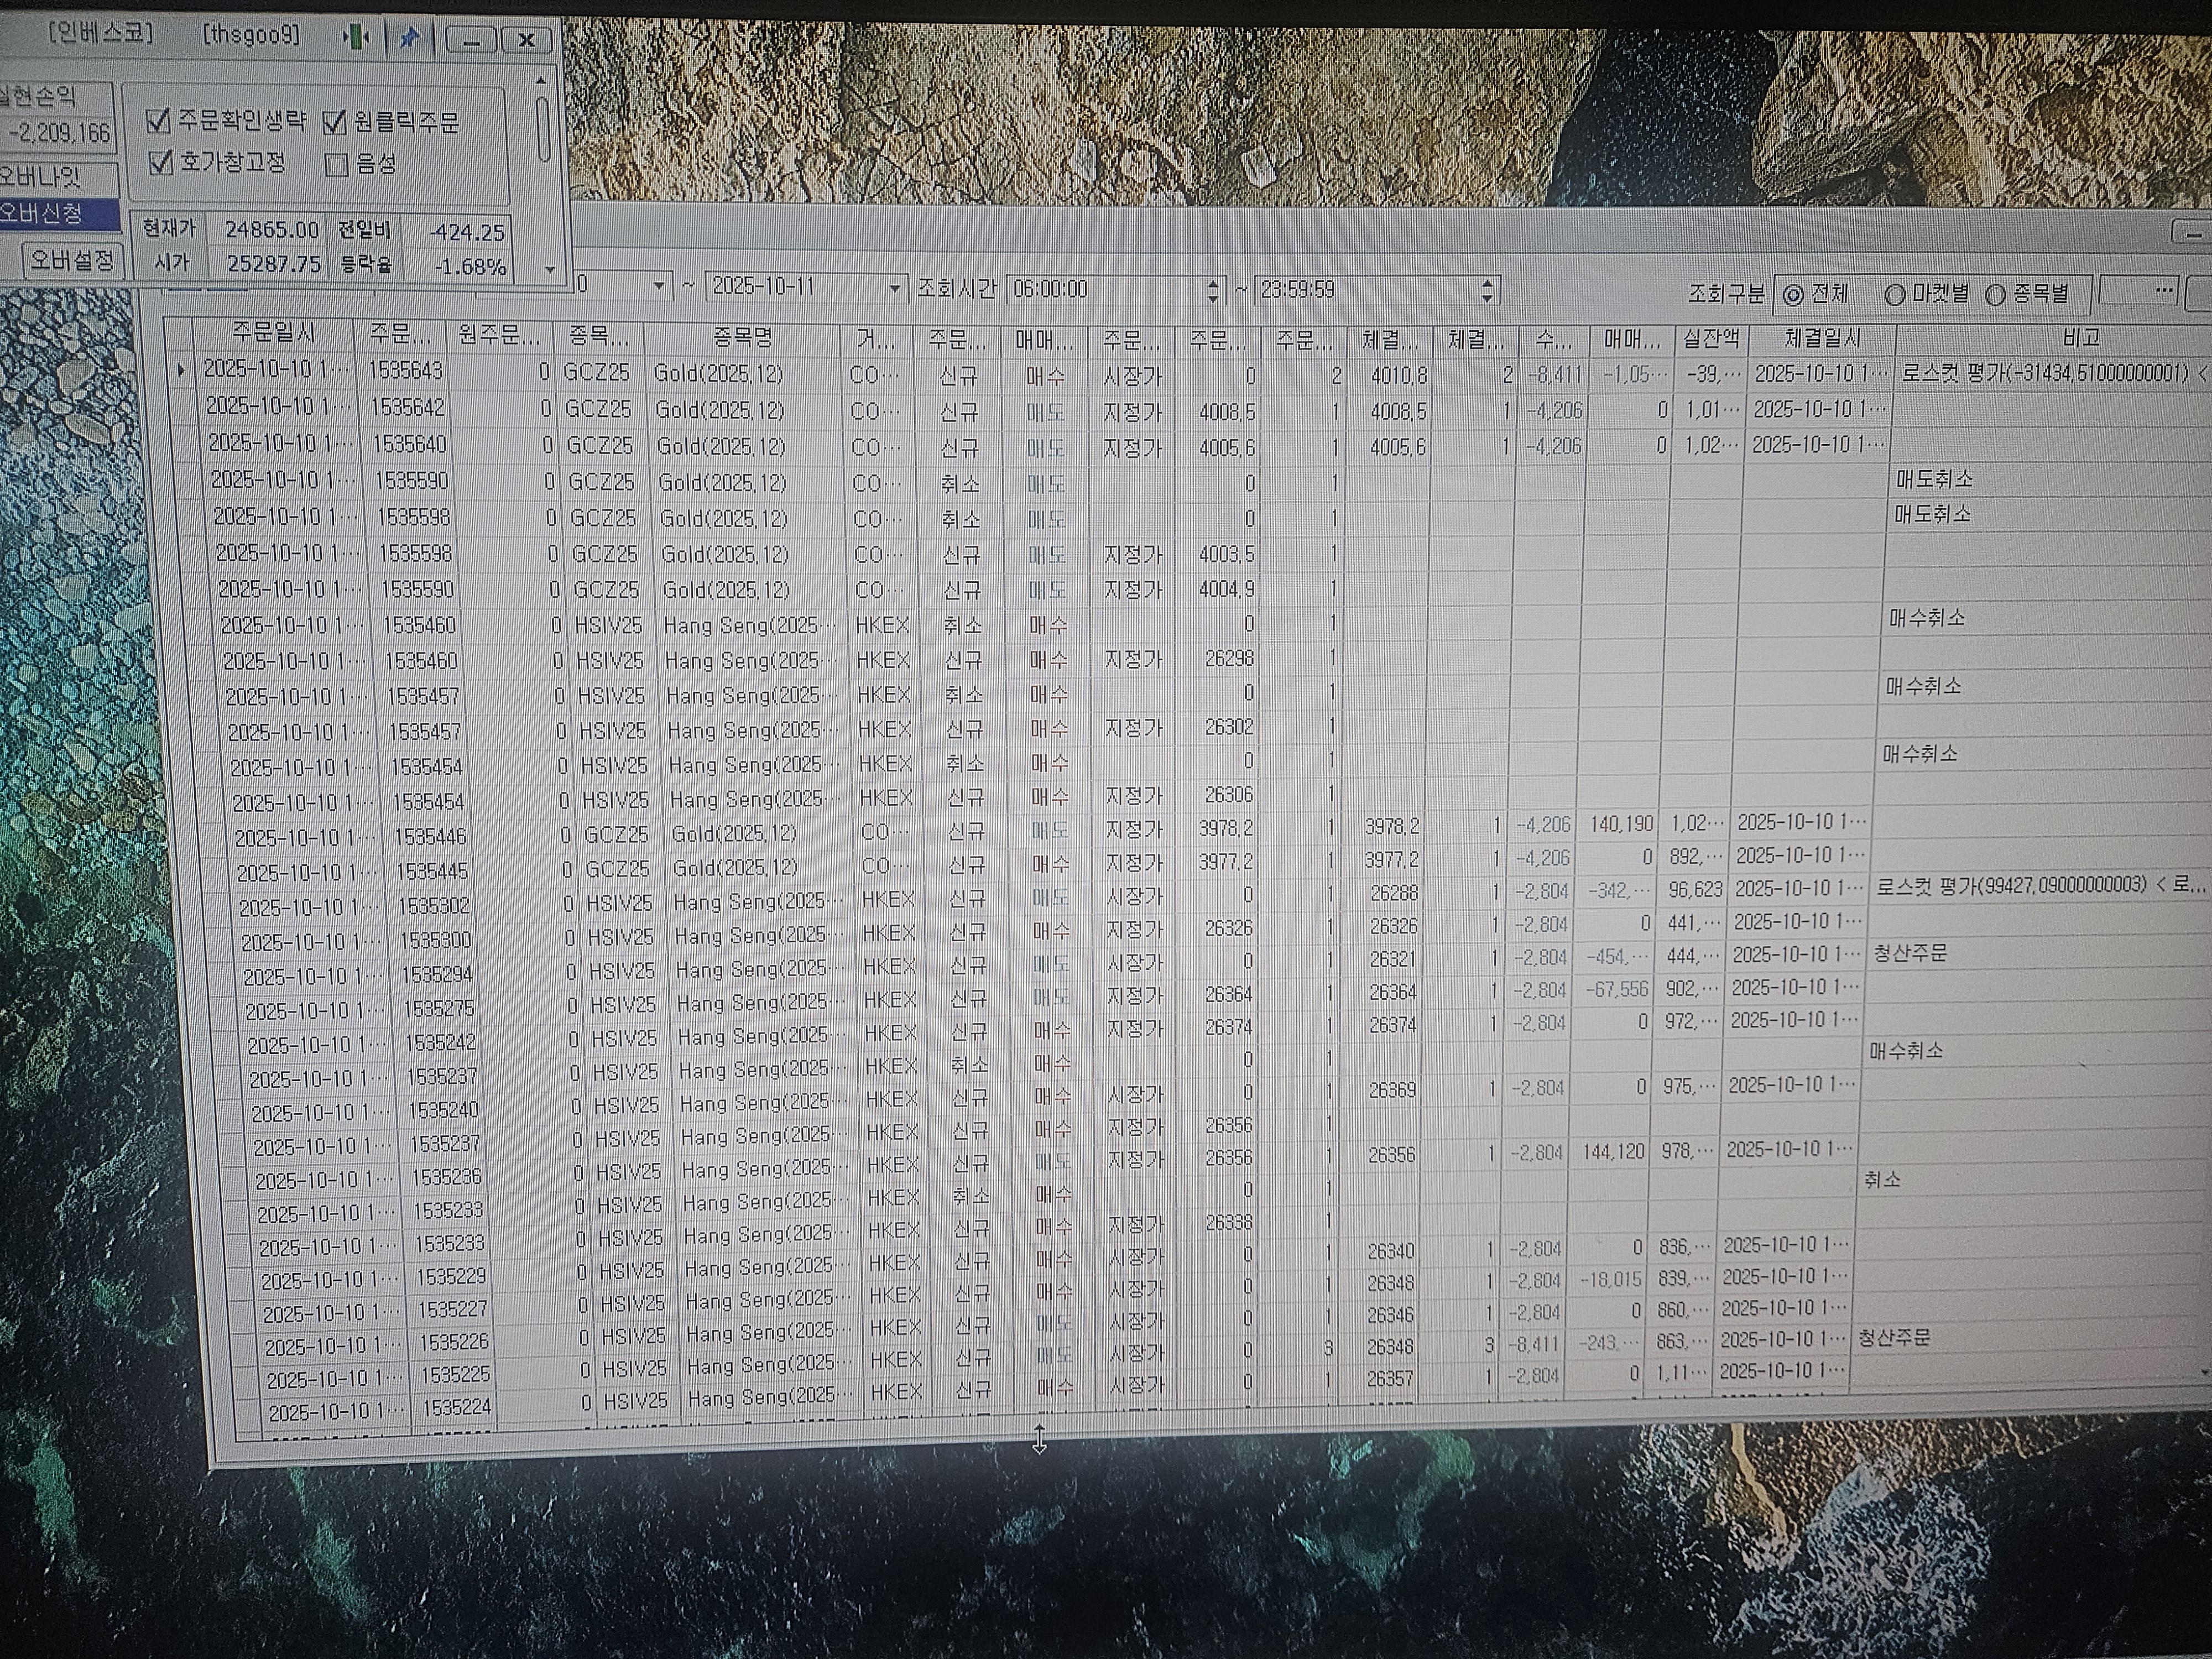Click the scroll up arrow in options panel
The height and width of the screenshot is (1659, 2212).
(x=542, y=80)
